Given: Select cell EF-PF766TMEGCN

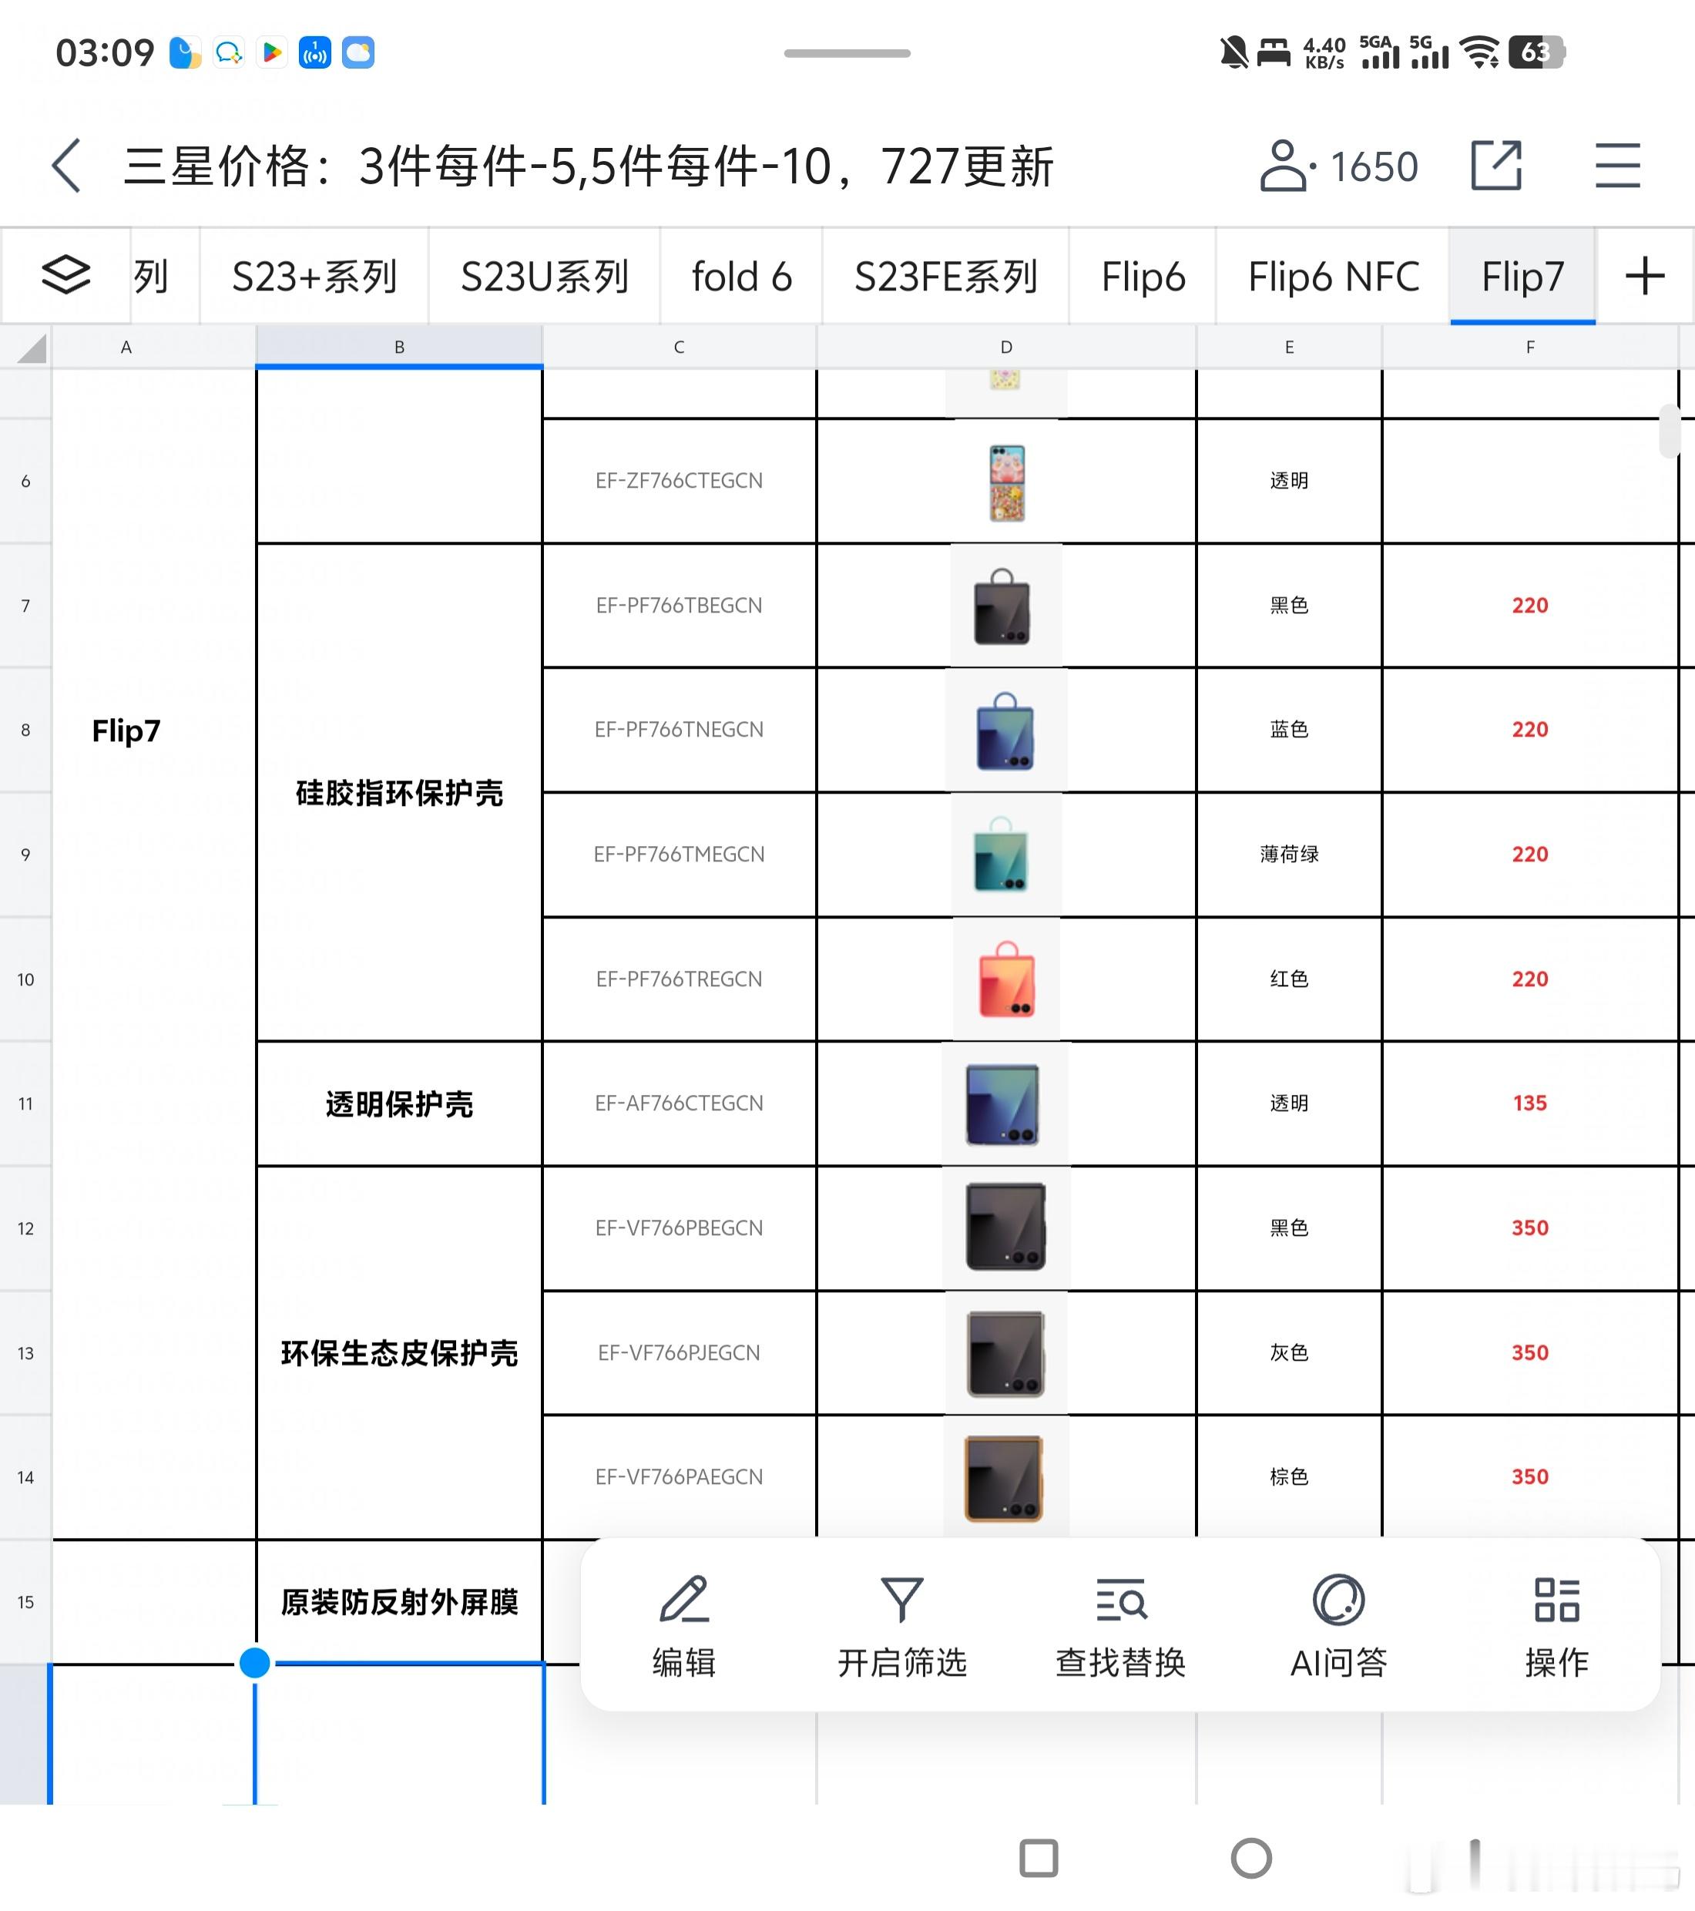Looking at the screenshot, I should [679, 854].
